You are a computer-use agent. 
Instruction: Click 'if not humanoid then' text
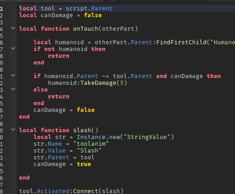[x=69, y=49]
